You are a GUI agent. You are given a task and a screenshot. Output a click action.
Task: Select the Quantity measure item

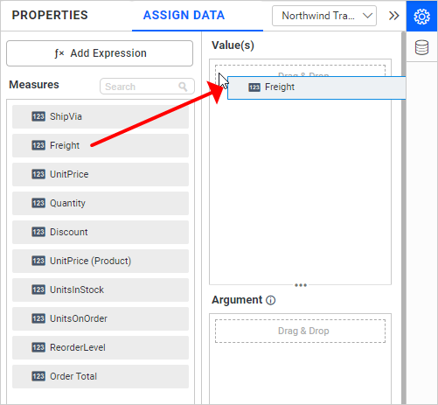click(101, 203)
